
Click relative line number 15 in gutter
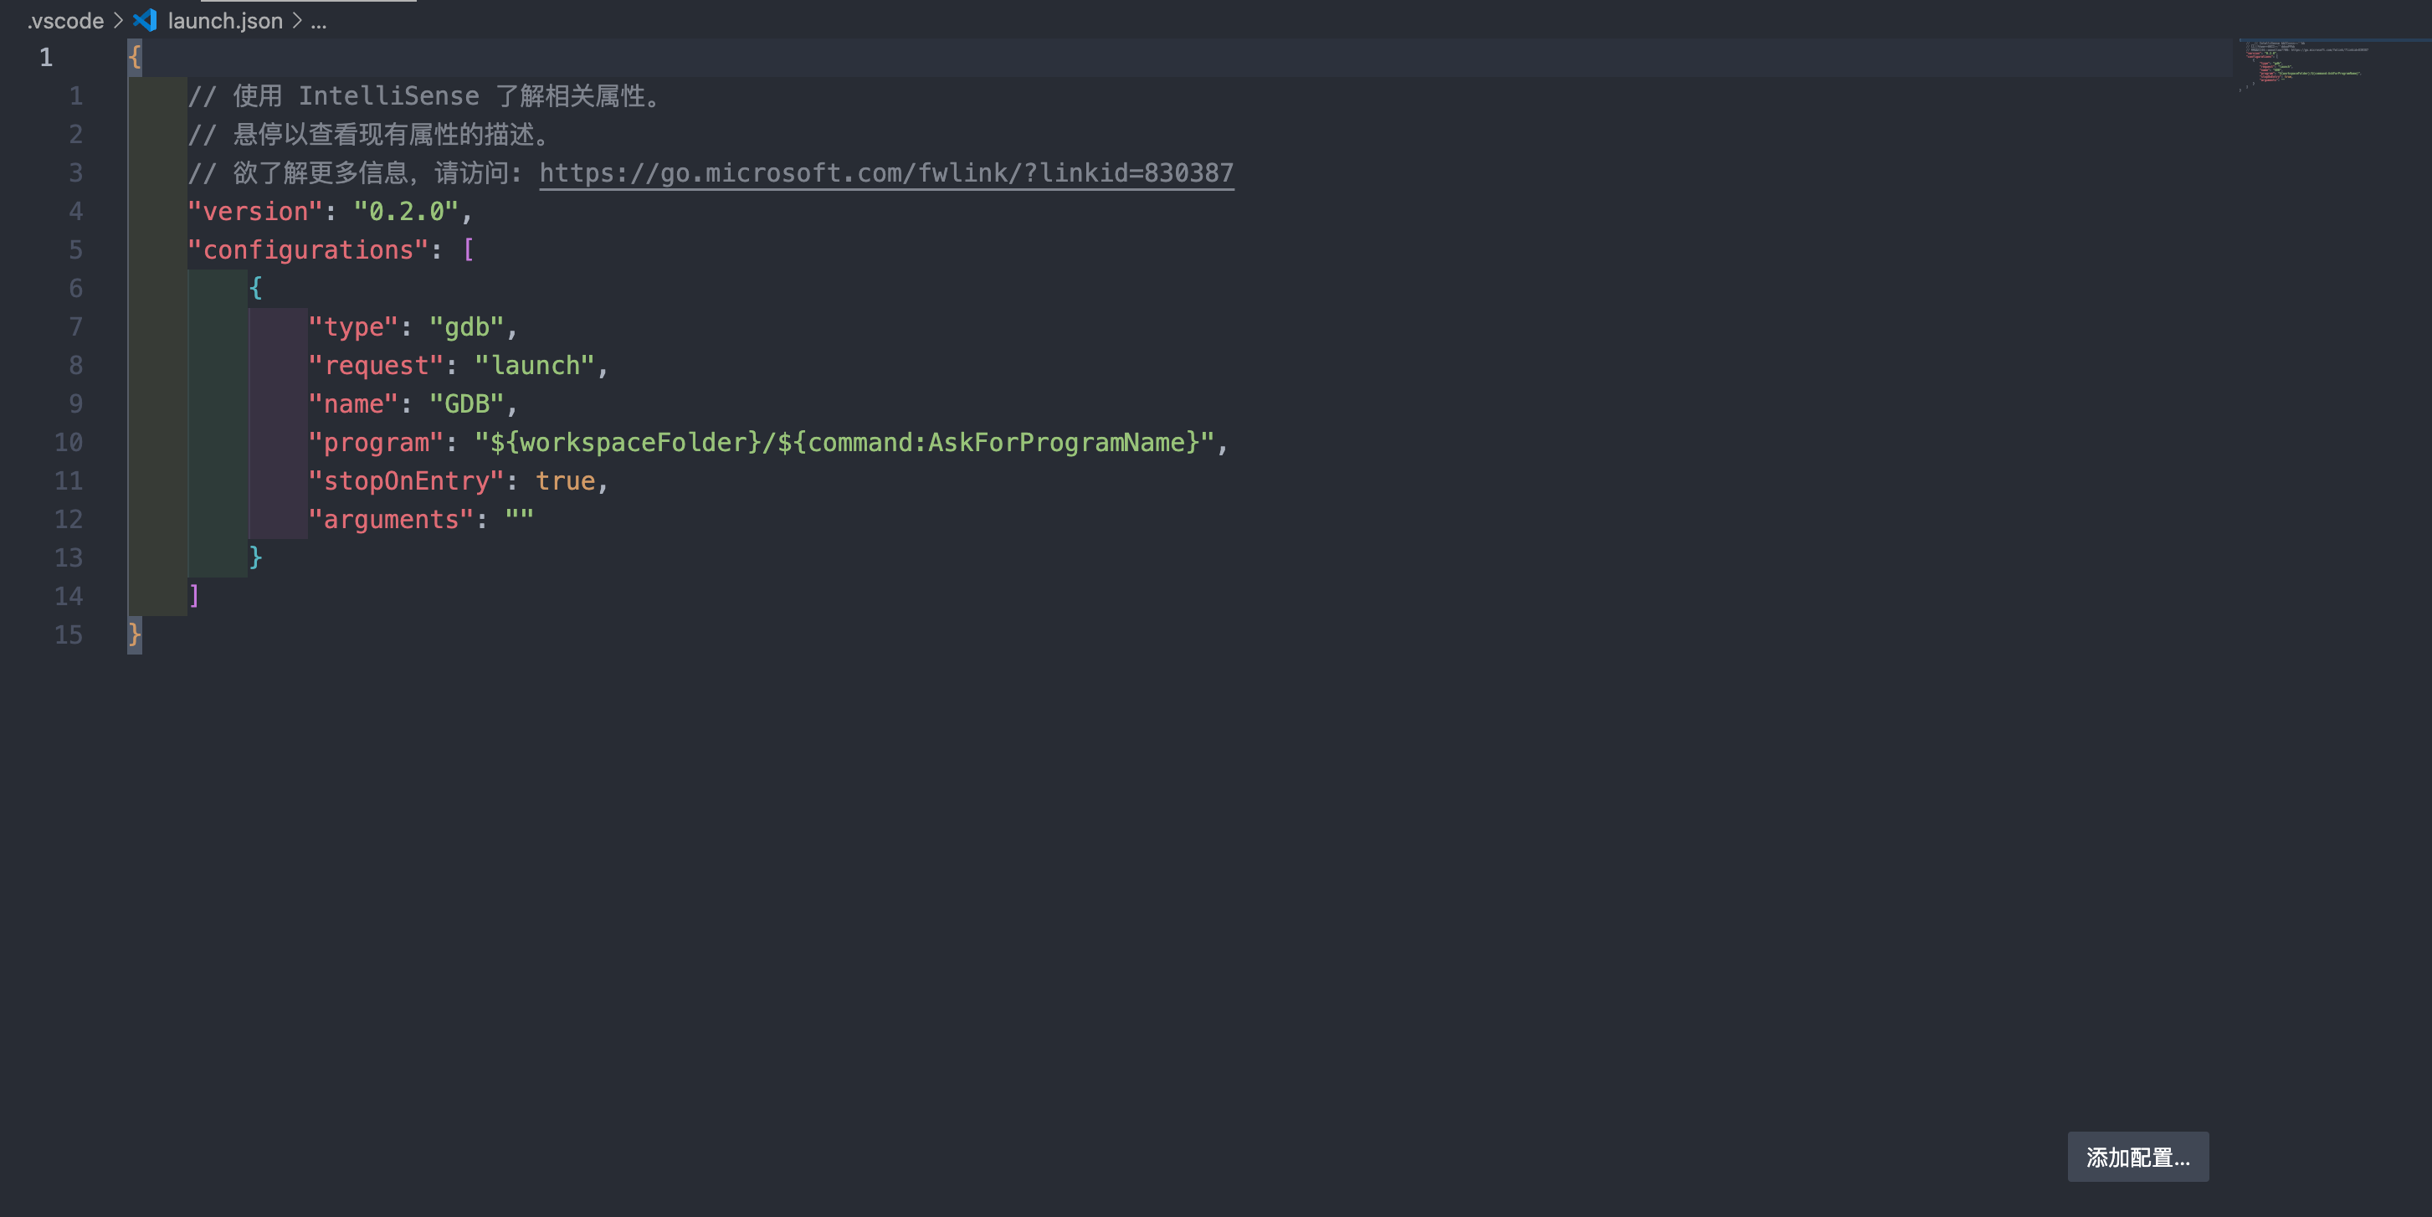point(68,634)
